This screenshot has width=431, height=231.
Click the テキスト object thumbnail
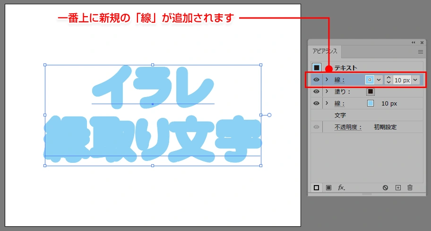317,68
